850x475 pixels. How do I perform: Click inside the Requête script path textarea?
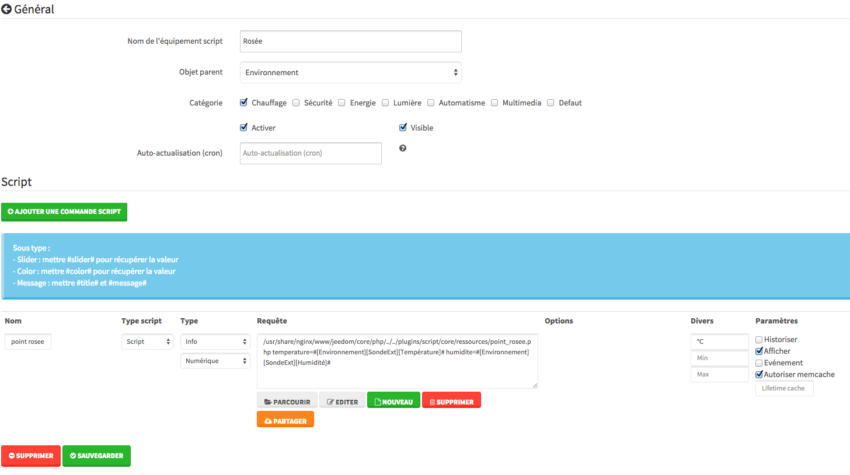(398, 361)
